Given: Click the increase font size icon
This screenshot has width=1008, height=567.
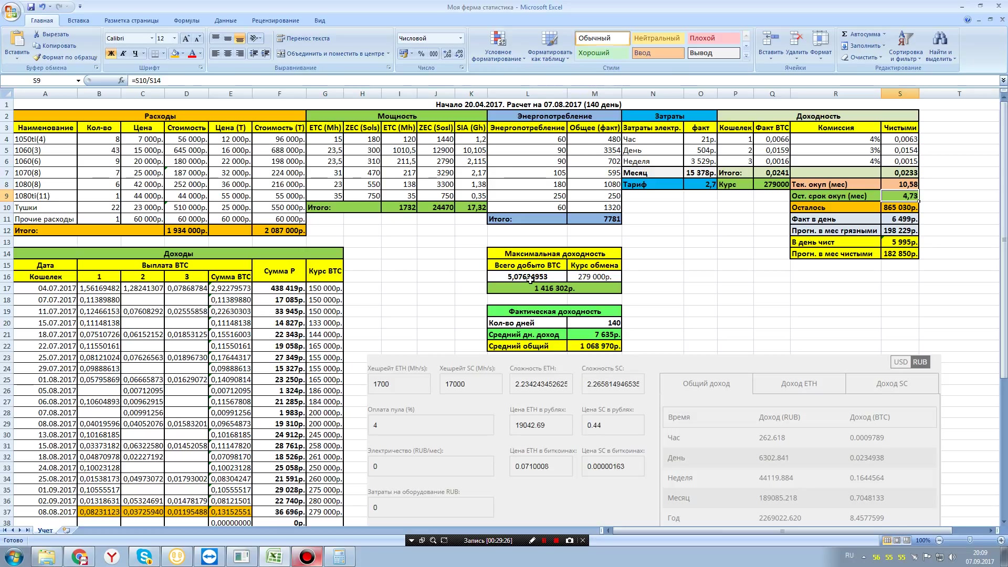Looking at the screenshot, I should (185, 38).
